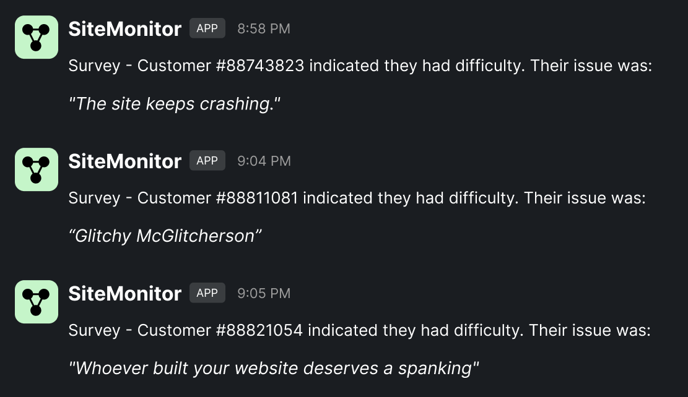Viewport: 688px width, 397px height.
Task: Click the word "Survey" in the 8:58 PM message
Action: pos(94,66)
